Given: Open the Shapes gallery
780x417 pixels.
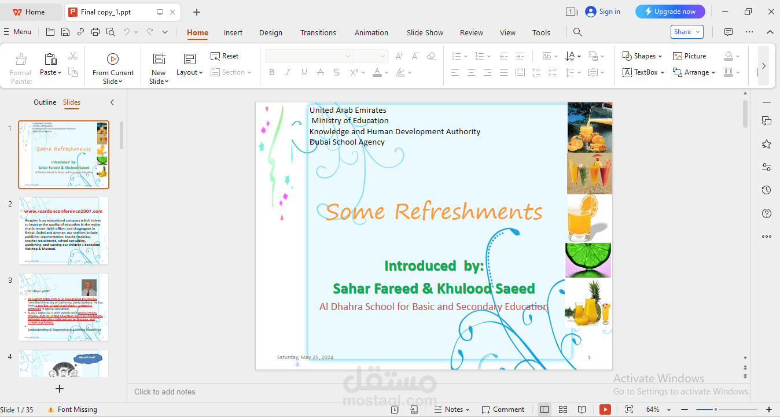Looking at the screenshot, I should [x=639, y=56].
